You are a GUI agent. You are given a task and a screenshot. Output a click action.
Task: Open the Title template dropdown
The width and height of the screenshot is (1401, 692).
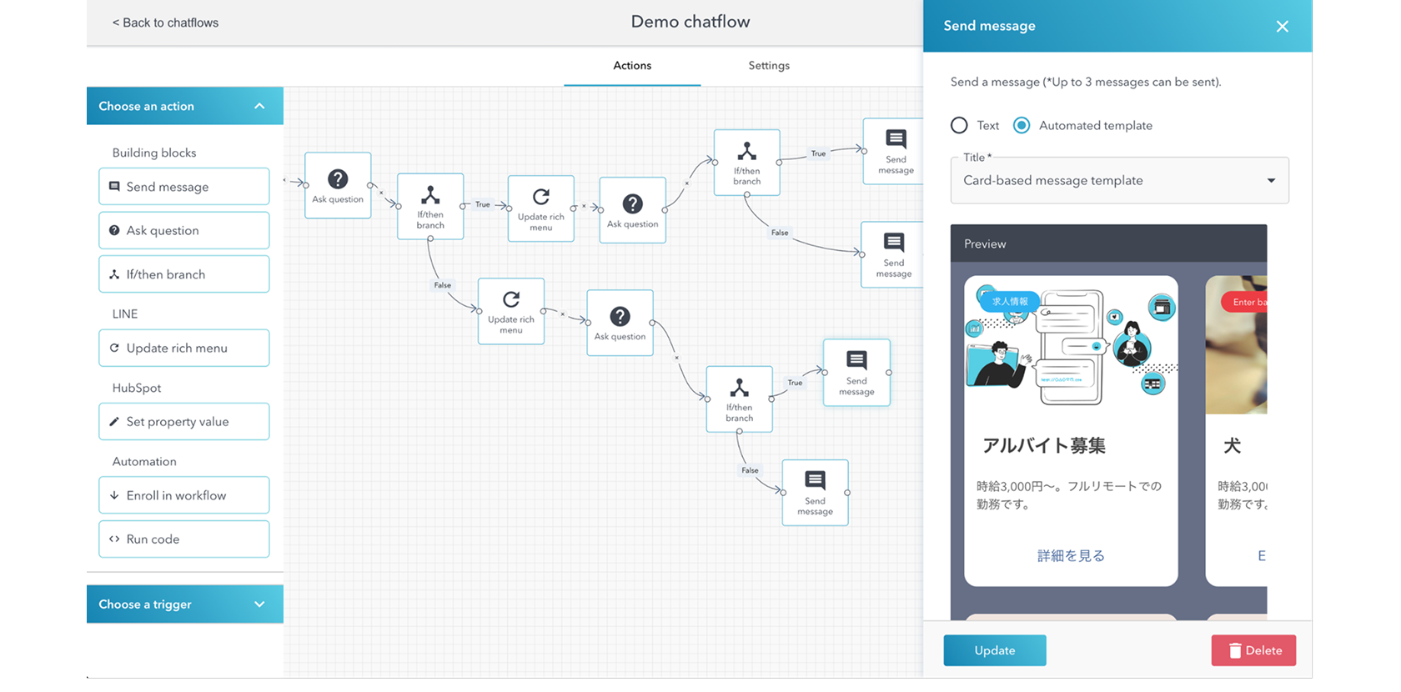point(1119,181)
